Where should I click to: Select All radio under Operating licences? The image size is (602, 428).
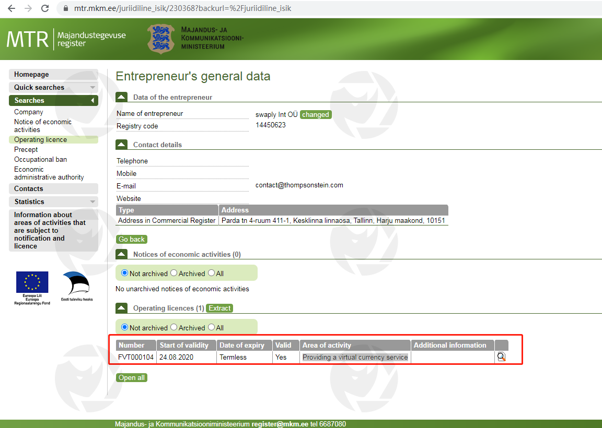point(212,327)
